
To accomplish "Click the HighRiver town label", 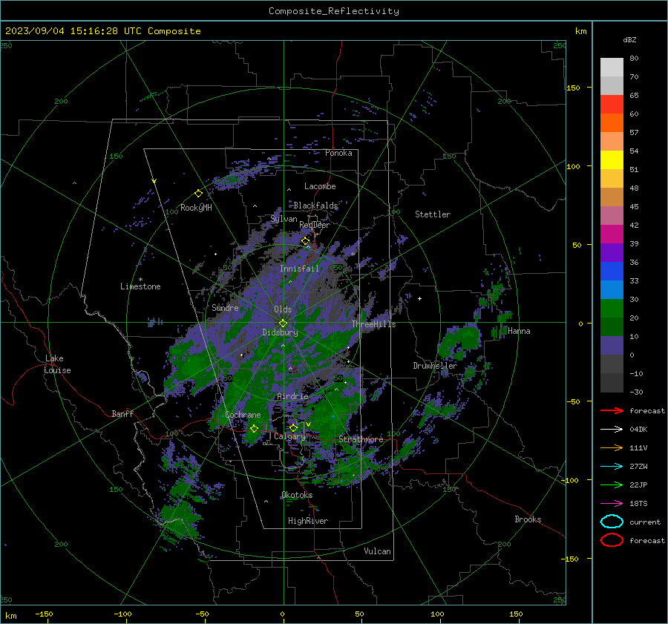I will click(x=308, y=521).
